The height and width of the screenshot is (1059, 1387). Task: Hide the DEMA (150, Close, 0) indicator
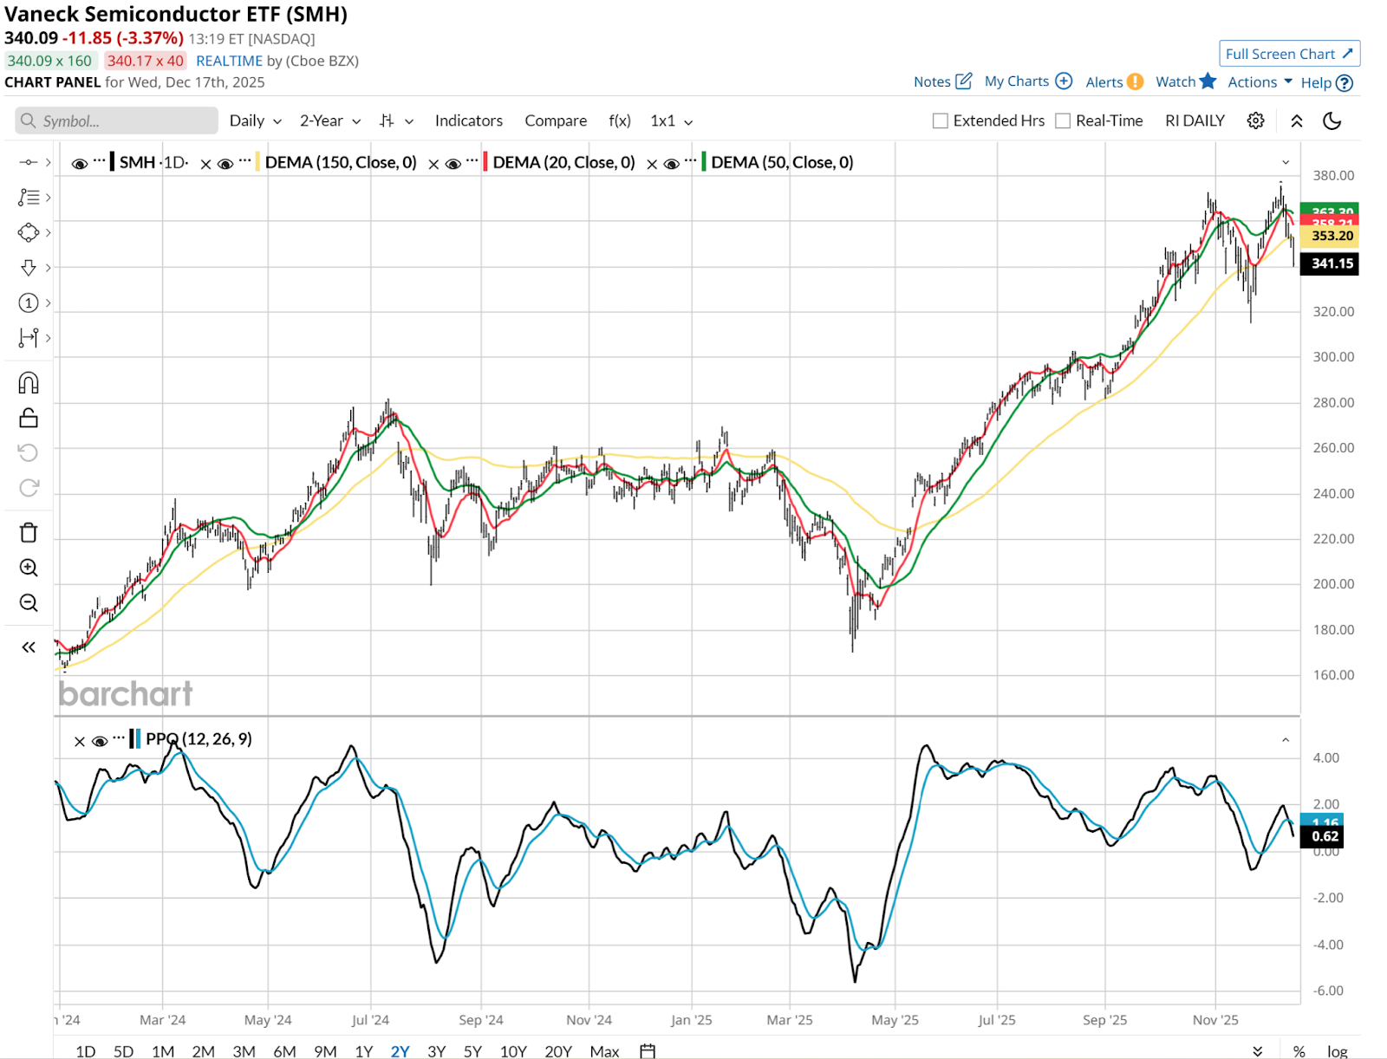(225, 163)
